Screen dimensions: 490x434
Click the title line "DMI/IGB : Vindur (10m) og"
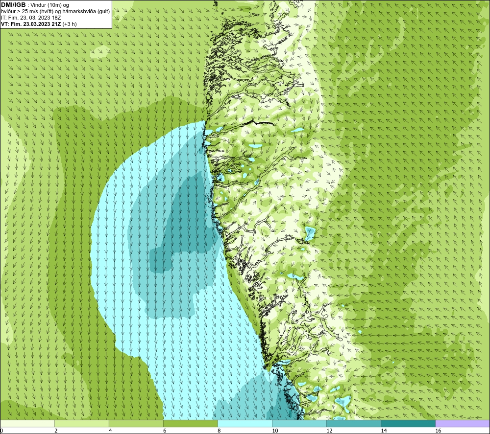tap(35, 5)
